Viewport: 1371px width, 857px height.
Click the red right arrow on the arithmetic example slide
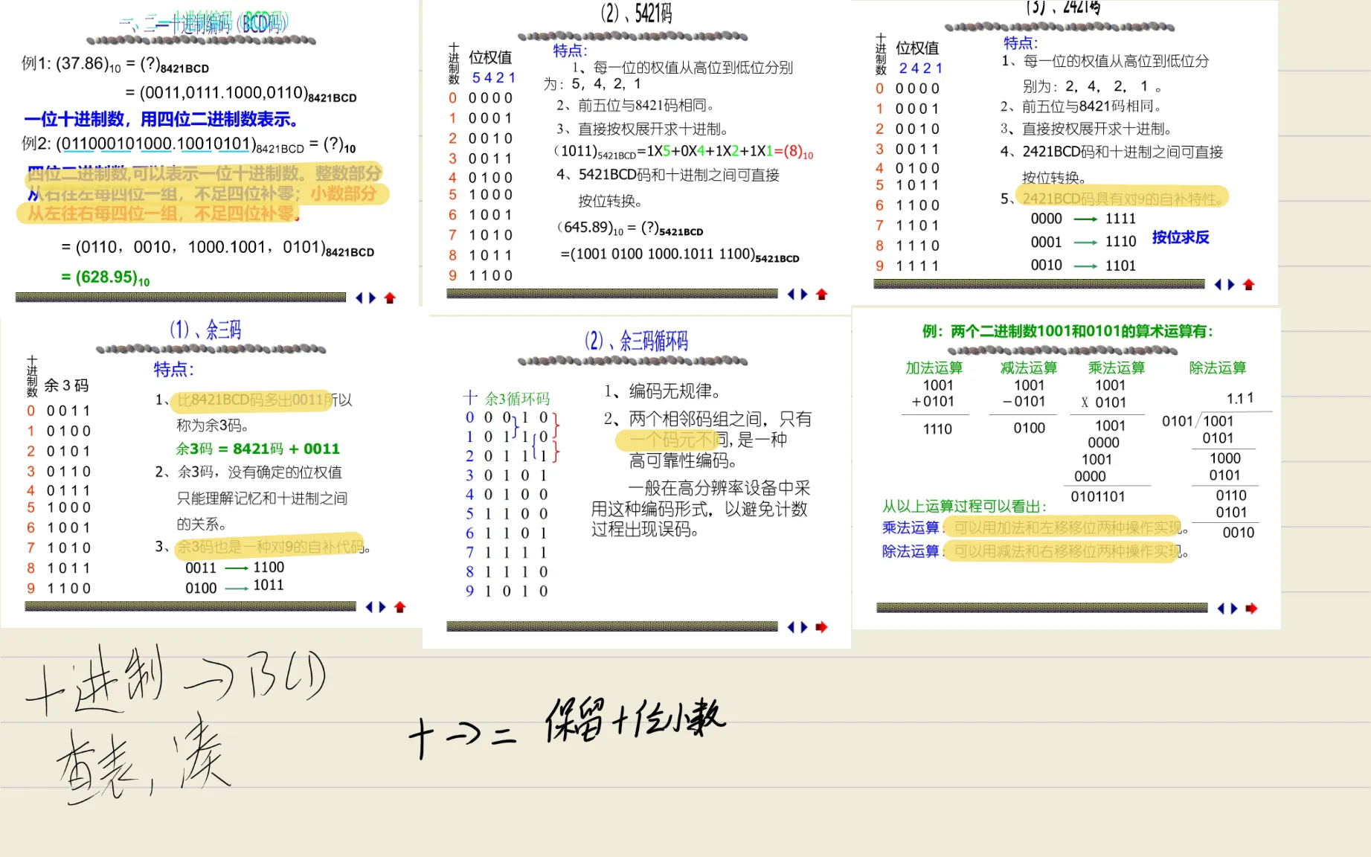click(1251, 609)
